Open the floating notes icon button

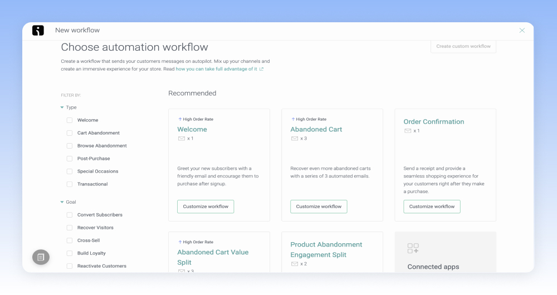pos(41,257)
